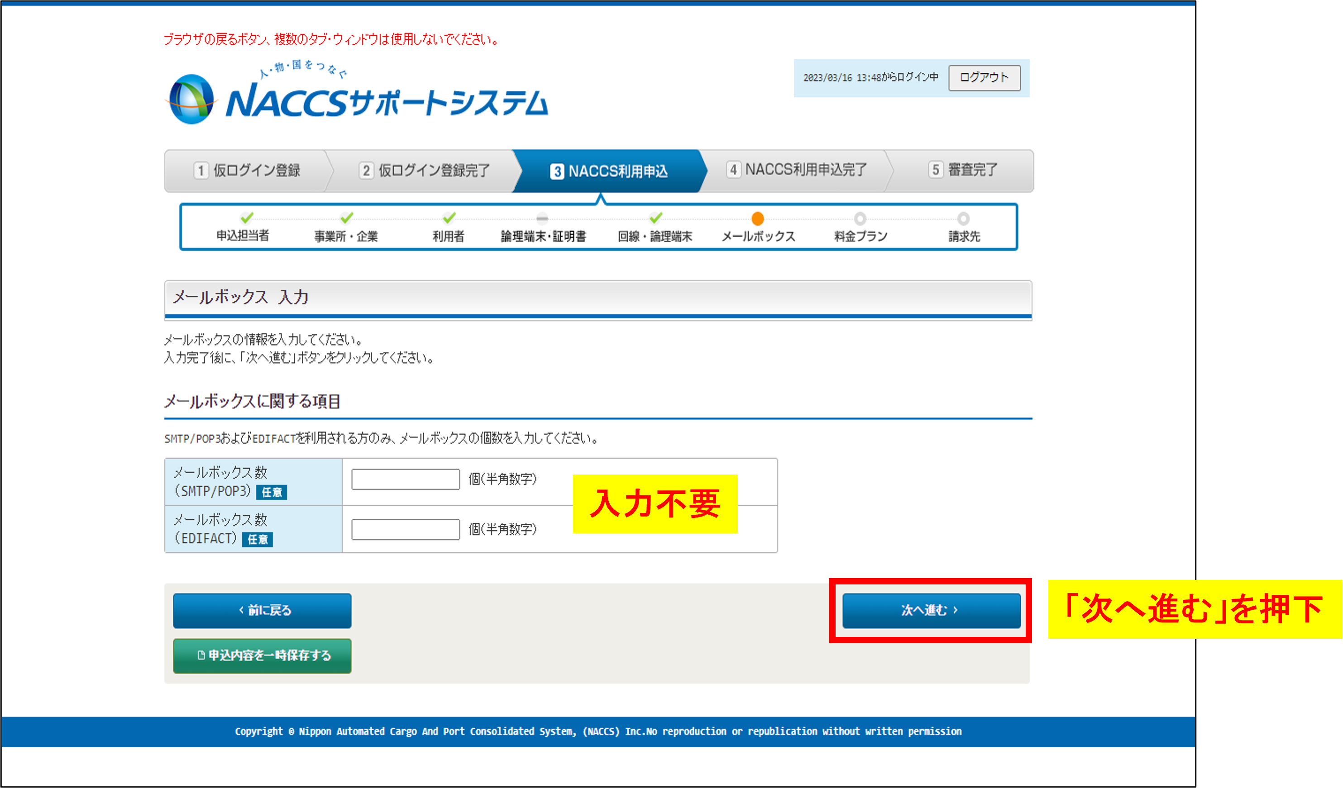Select the NACCS利用申込完了 step 4 tab
This screenshot has height=788, width=1343.
click(796, 170)
